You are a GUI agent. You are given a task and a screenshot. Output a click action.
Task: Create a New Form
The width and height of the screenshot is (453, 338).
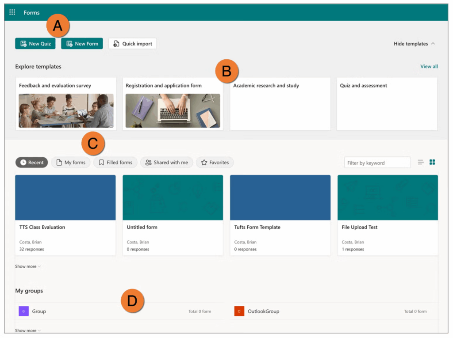pyautogui.click(x=82, y=44)
